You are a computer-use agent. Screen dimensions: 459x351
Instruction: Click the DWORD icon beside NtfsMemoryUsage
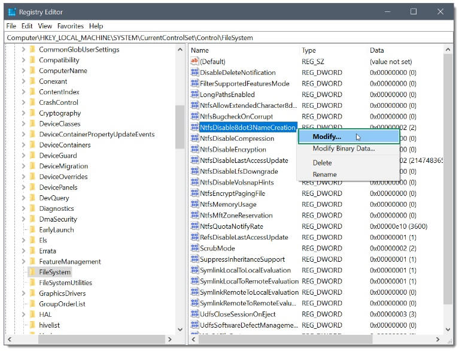(x=194, y=204)
